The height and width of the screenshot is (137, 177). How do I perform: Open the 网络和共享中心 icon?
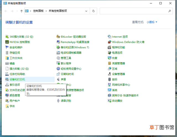(110, 85)
